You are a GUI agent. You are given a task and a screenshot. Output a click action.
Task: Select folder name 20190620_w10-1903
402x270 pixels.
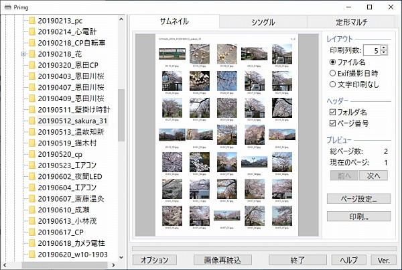click(x=72, y=255)
